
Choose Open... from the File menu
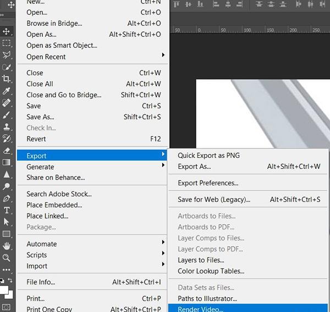tap(92, 13)
